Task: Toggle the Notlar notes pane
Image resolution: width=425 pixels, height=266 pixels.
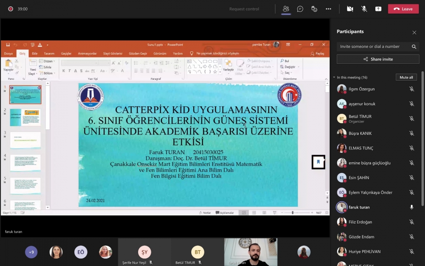Action: click(205, 213)
